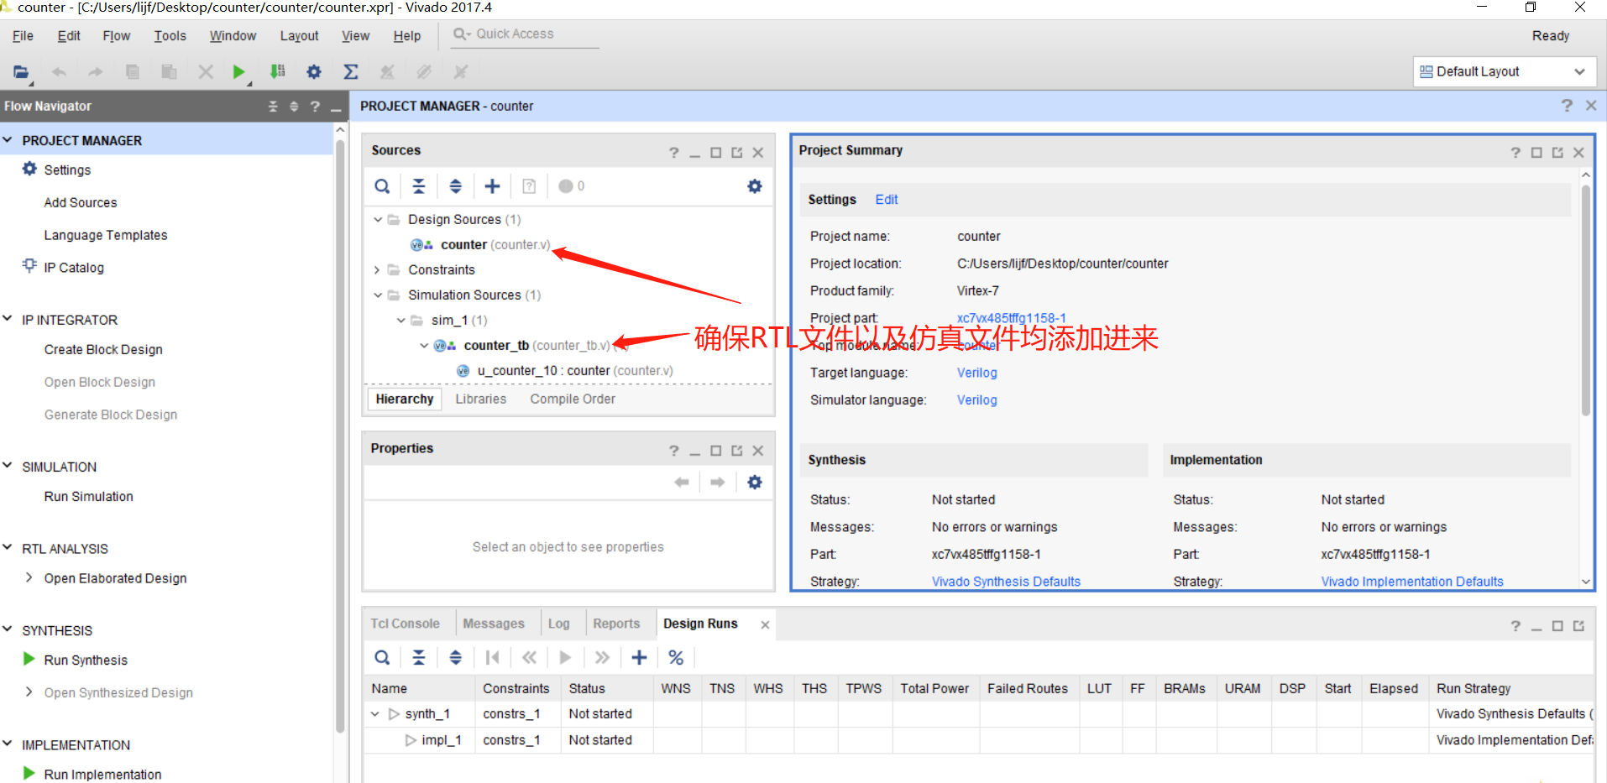This screenshot has width=1607, height=783.
Task: Click the Delete X toolbar icon
Action: (206, 72)
